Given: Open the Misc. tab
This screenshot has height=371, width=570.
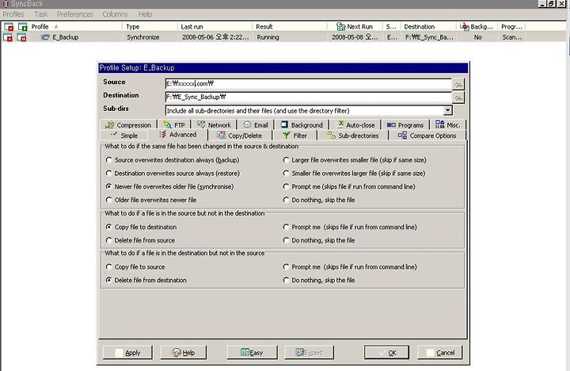Looking at the screenshot, I should pos(448,125).
